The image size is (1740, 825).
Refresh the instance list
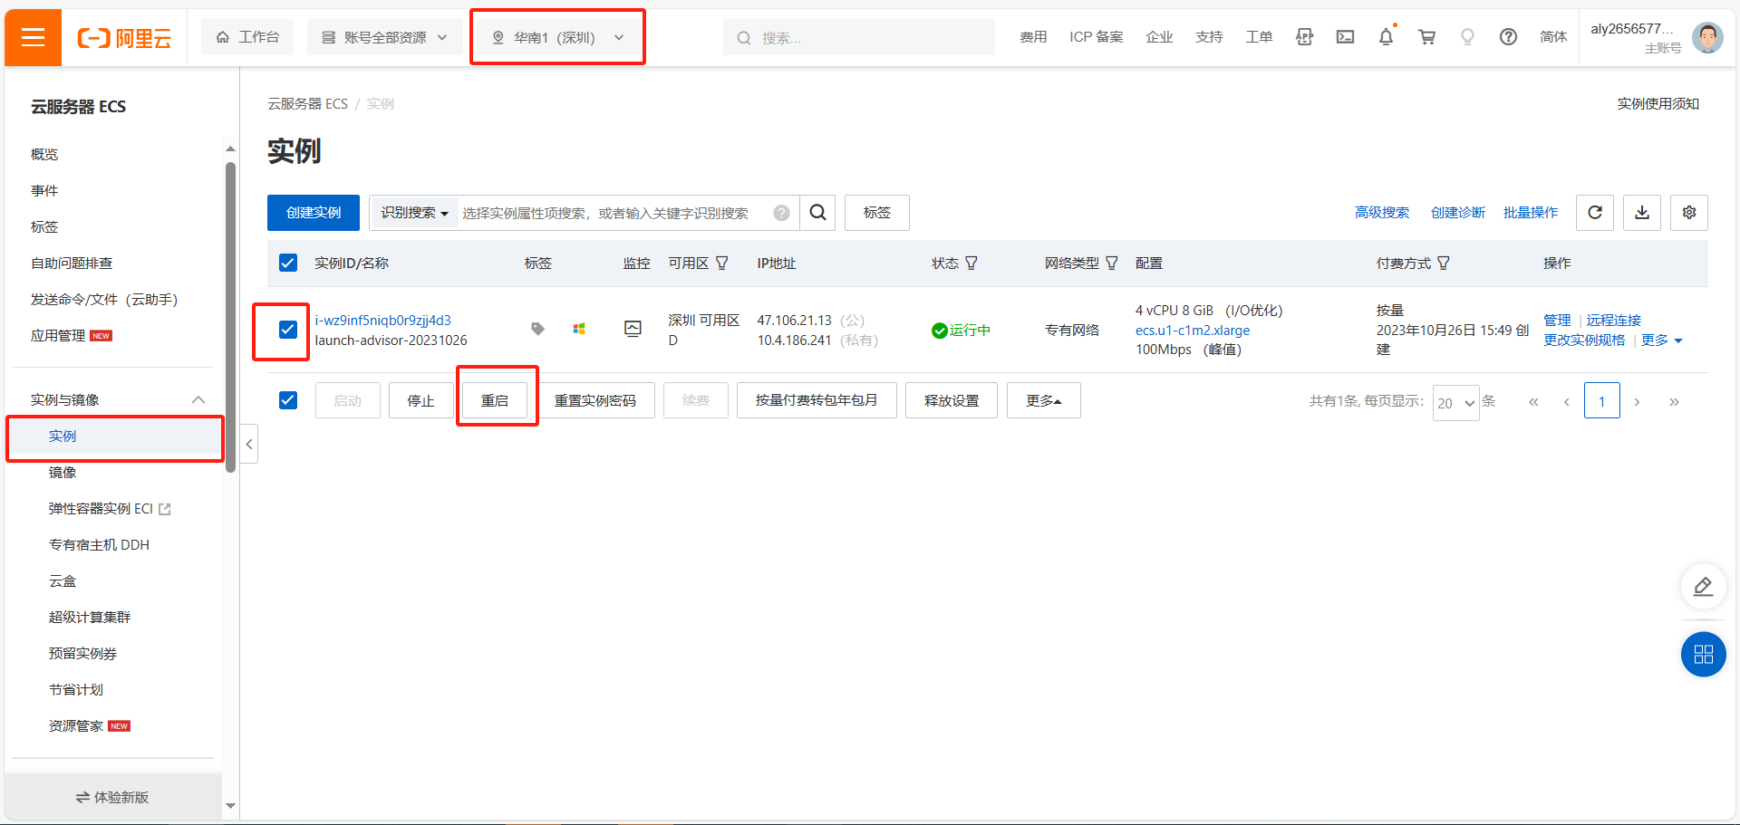[x=1595, y=213]
